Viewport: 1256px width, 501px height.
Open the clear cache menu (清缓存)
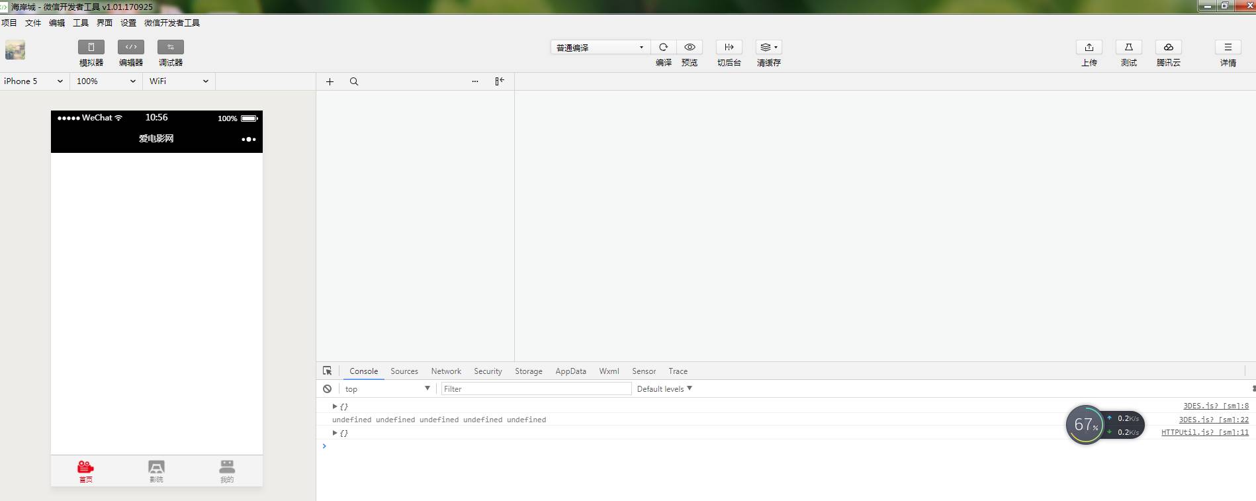coord(769,47)
